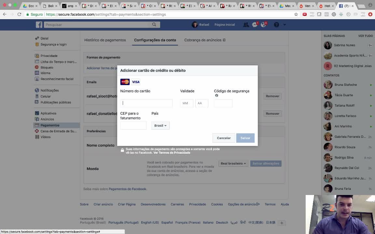Viewport: 375px width, 234px height.
Task: Click the Código de segurança field
Action: pos(223,103)
